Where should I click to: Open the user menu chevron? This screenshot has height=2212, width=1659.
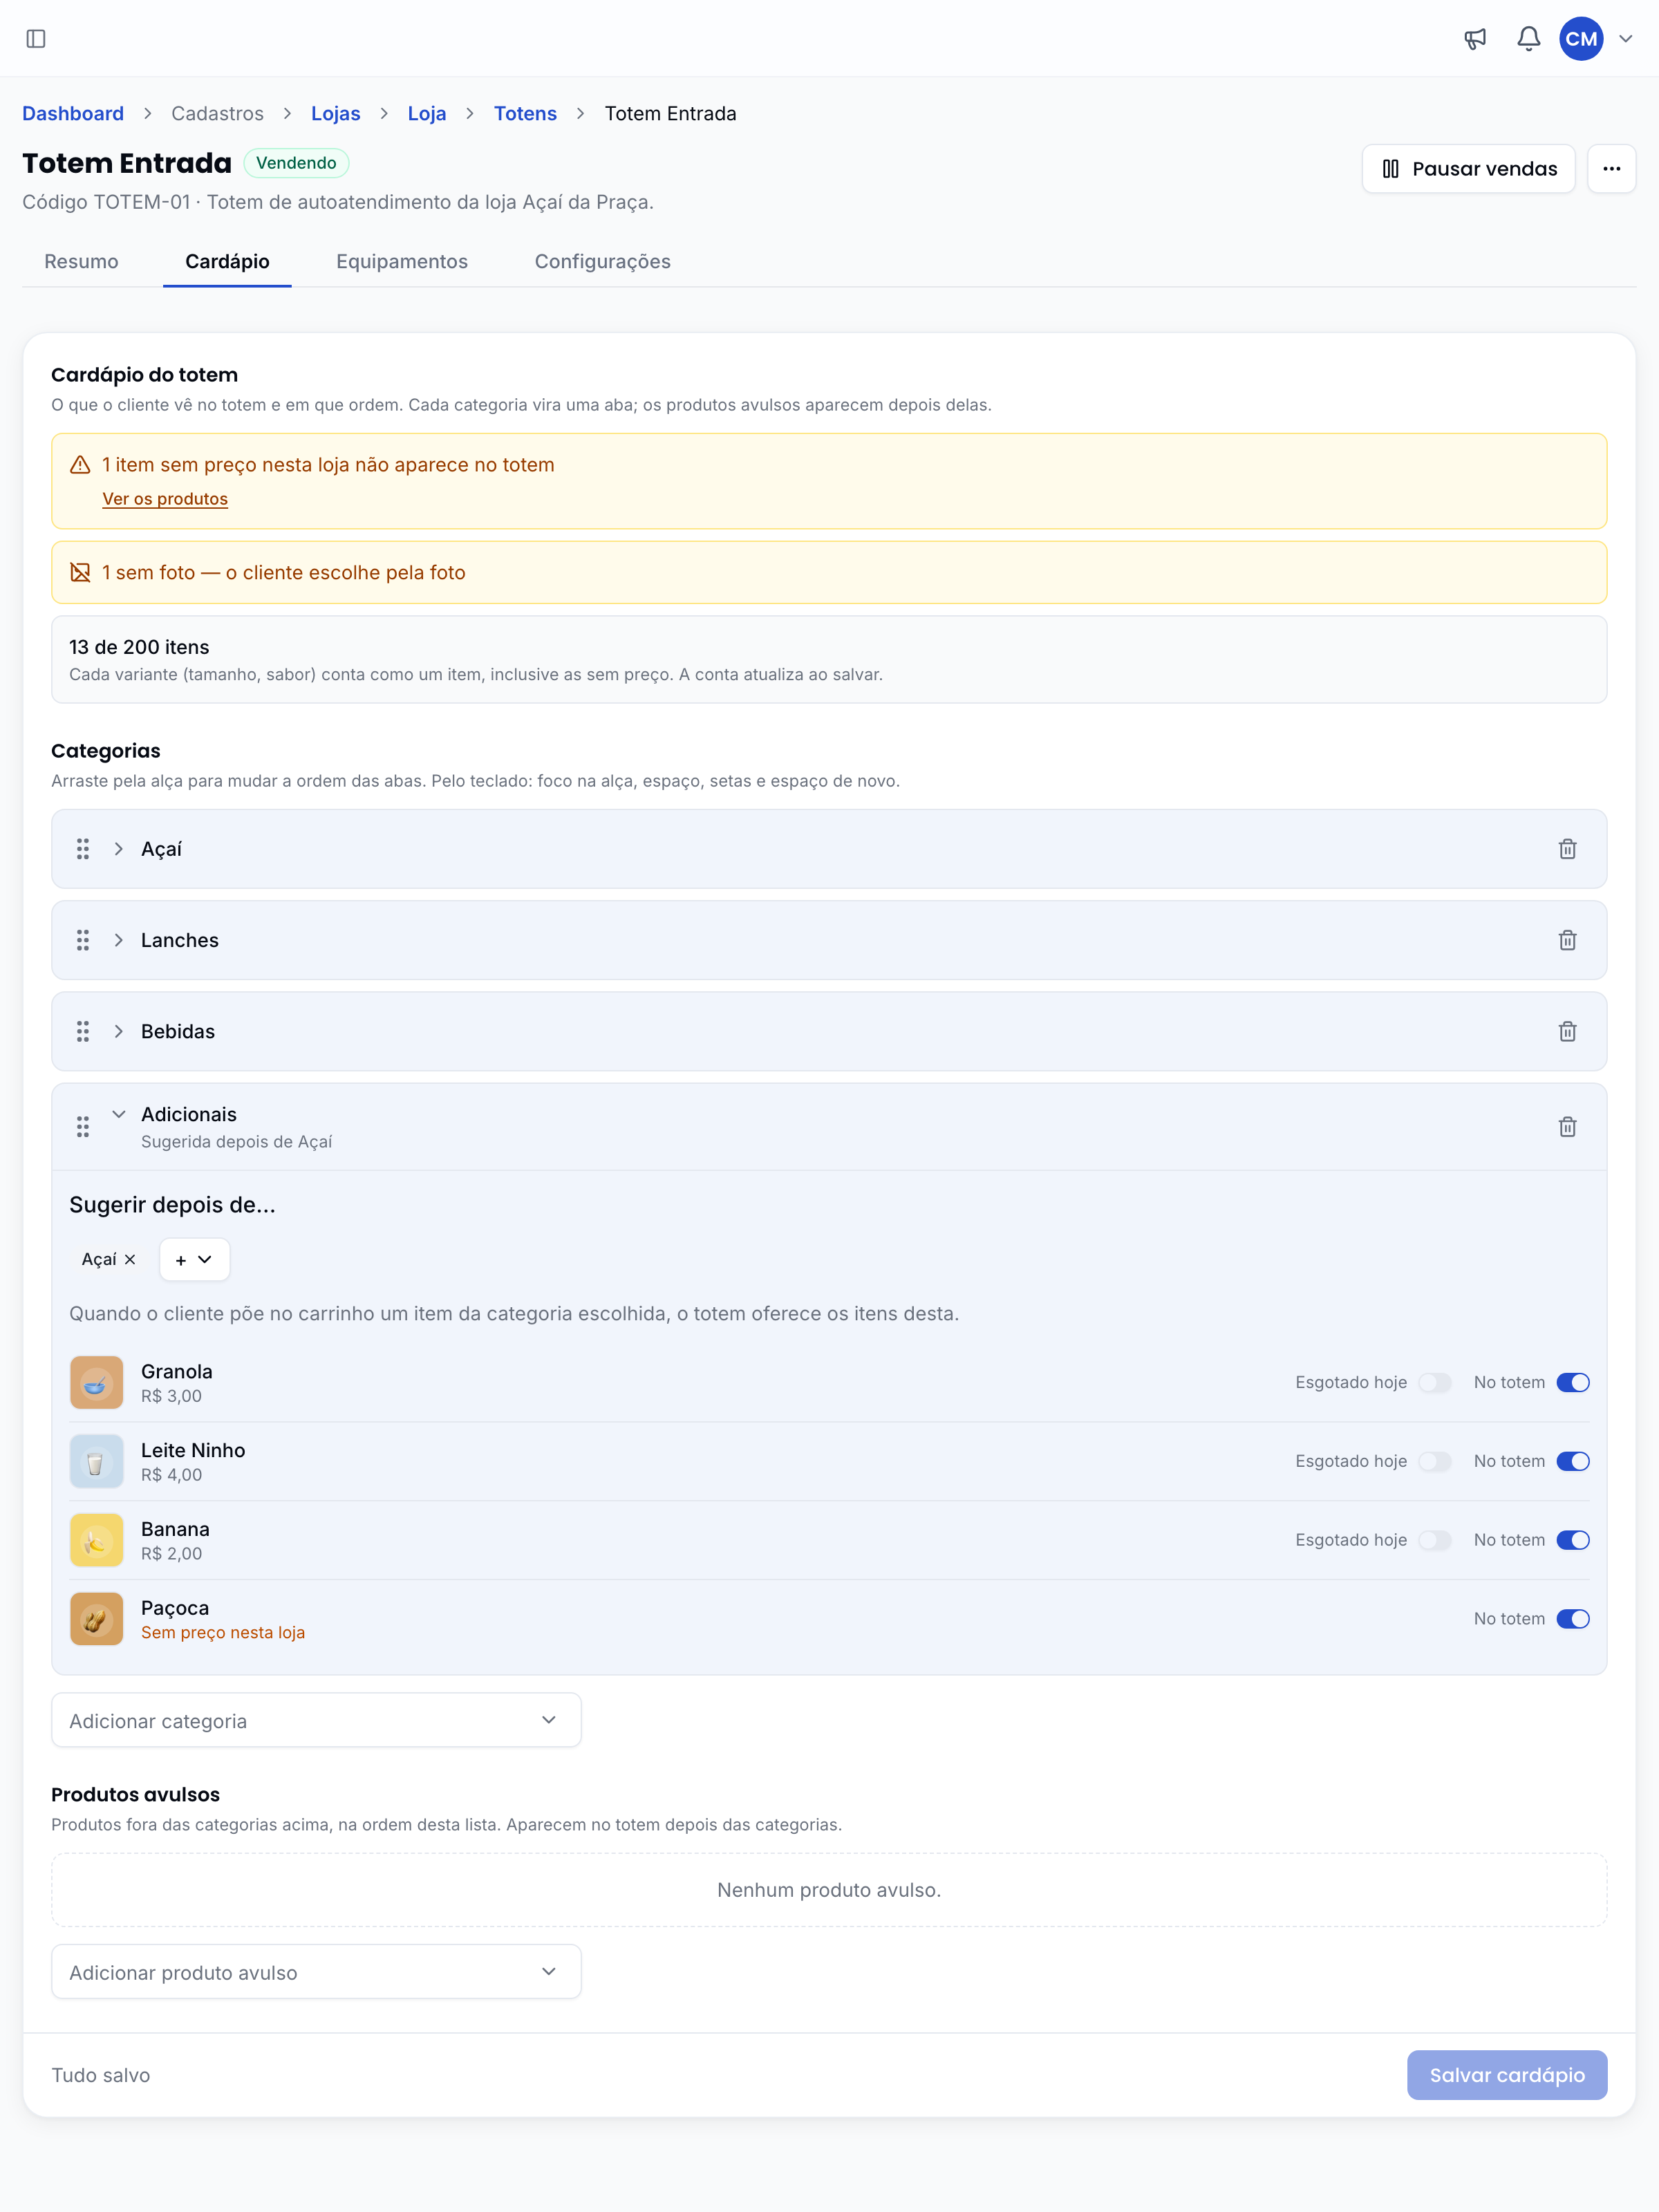(x=1625, y=39)
